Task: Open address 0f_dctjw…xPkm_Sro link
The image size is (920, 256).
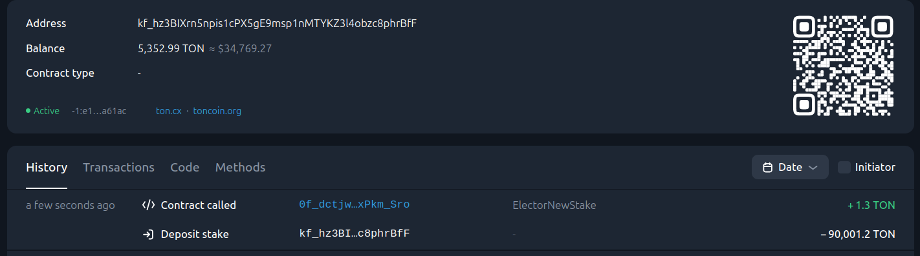Action: (354, 204)
